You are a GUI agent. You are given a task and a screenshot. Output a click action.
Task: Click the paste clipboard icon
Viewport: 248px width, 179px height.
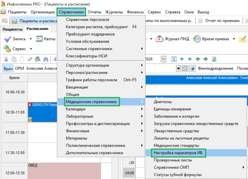(x=22, y=59)
